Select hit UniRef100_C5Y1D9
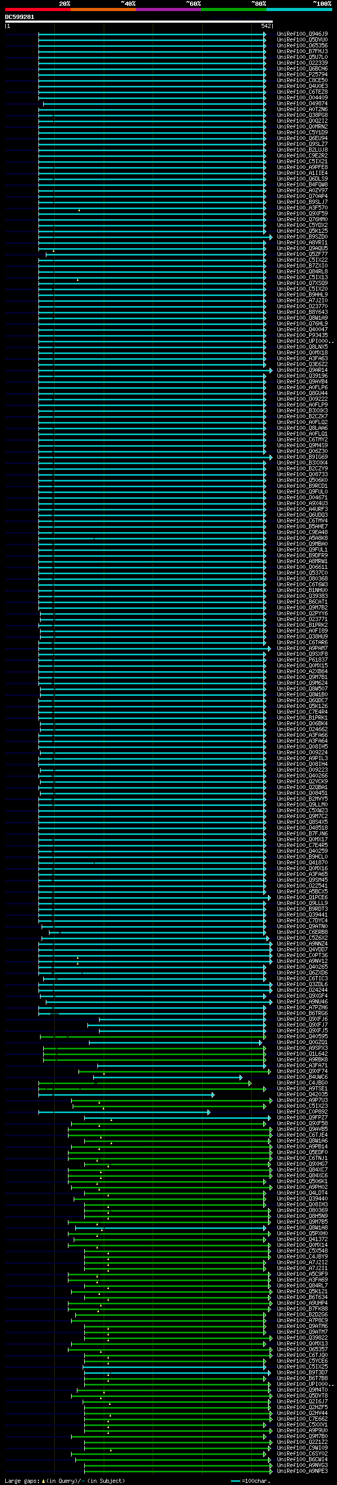 click(x=302, y=133)
